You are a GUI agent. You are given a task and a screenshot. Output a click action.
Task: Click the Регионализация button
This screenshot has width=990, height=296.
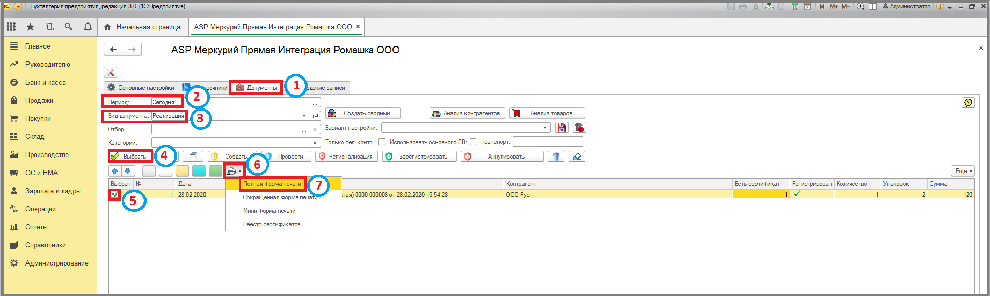346,157
